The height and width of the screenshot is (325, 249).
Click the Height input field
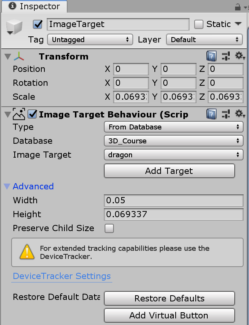pos(173,214)
